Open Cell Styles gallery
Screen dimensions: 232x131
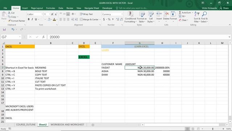coord(151,17)
